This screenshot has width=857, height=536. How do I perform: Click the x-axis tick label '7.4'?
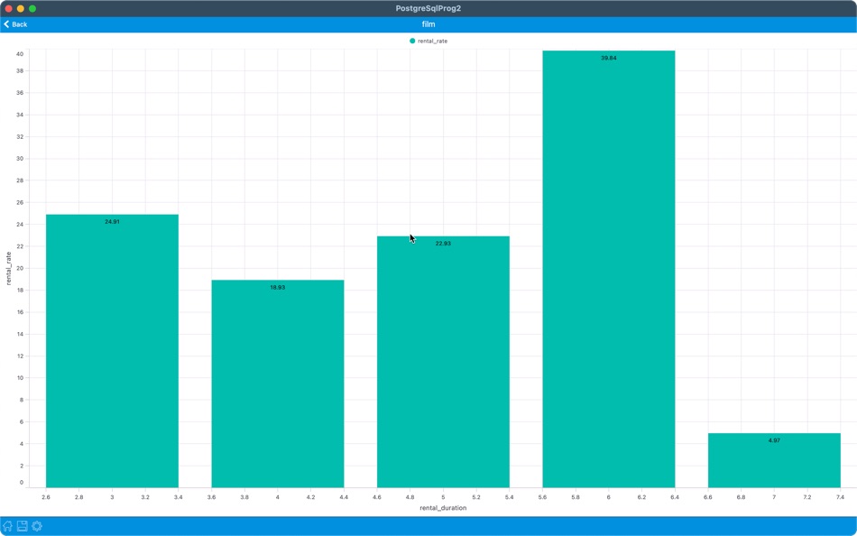pyautogui.click(x=840, y=497)
